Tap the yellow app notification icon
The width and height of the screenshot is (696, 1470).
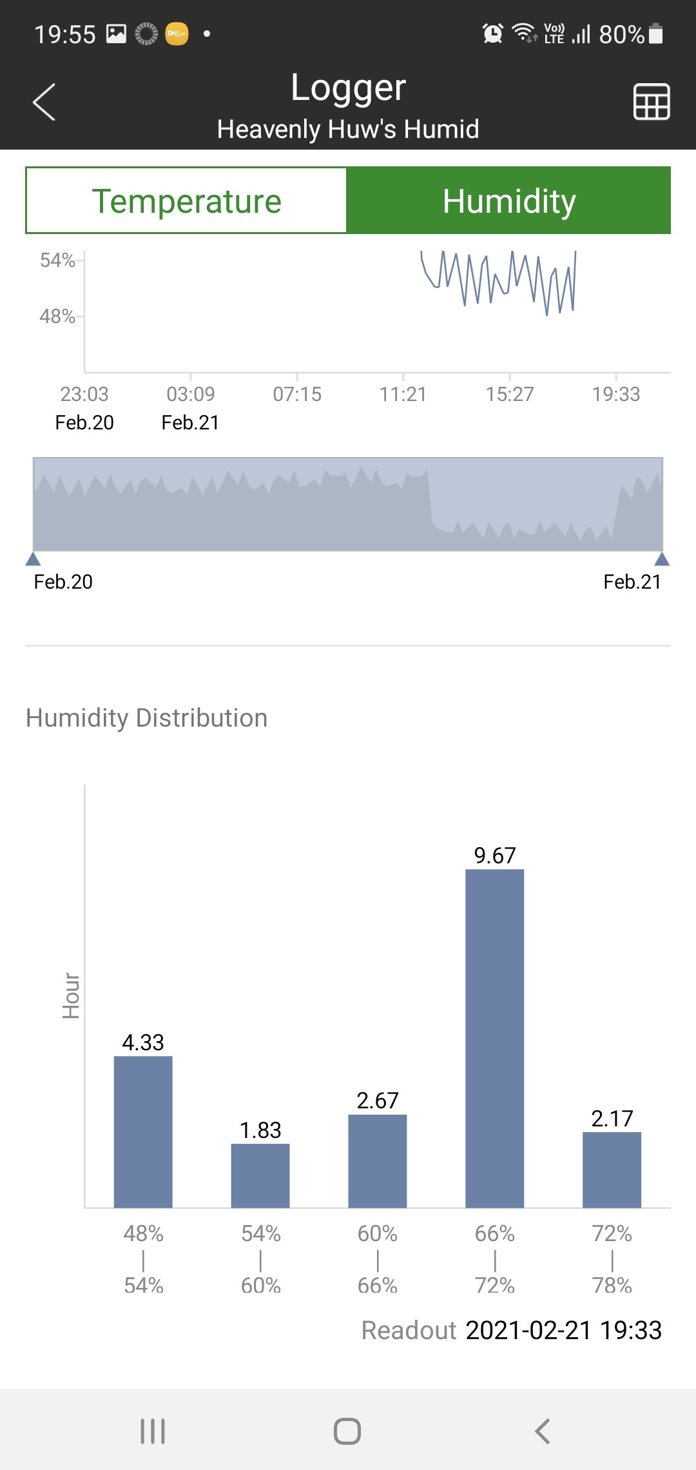coord(177,34)
